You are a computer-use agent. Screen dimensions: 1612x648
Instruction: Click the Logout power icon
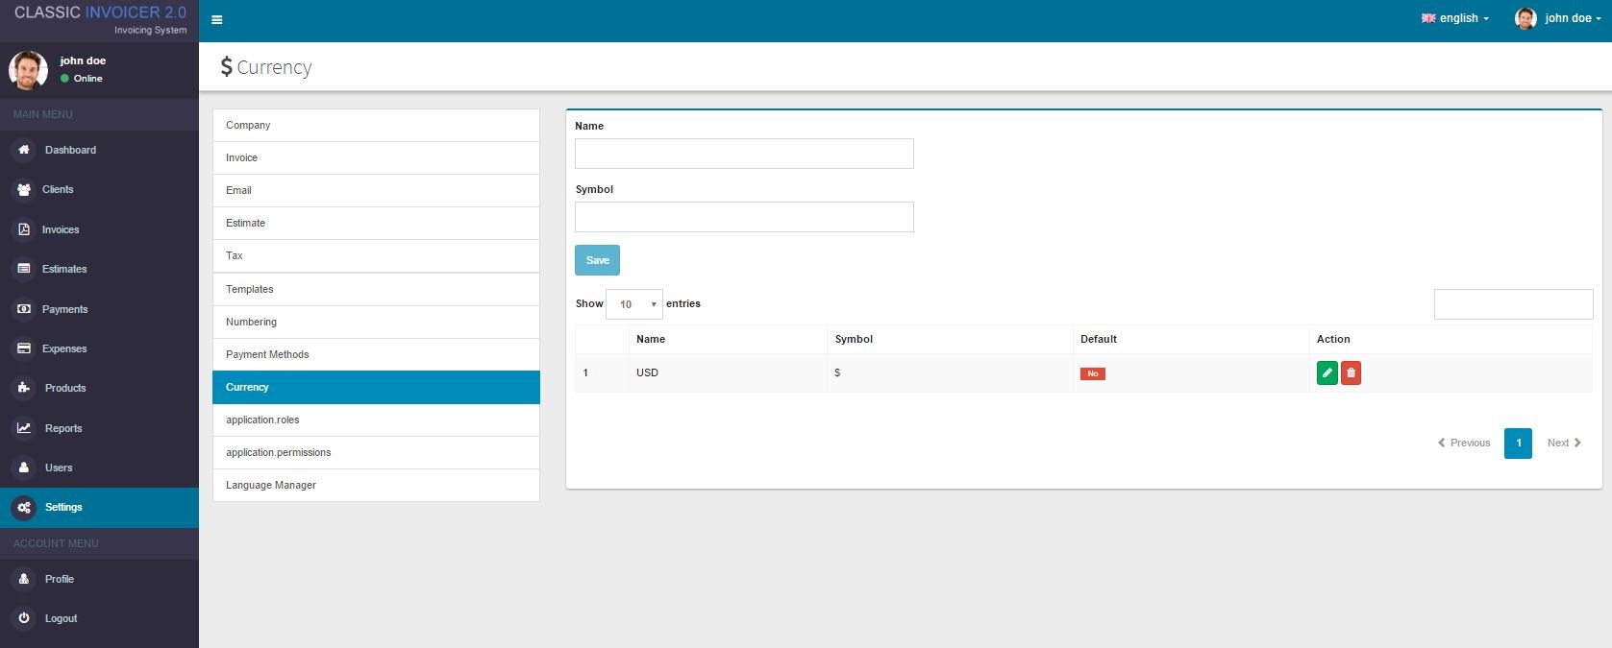tap(24, 618)
